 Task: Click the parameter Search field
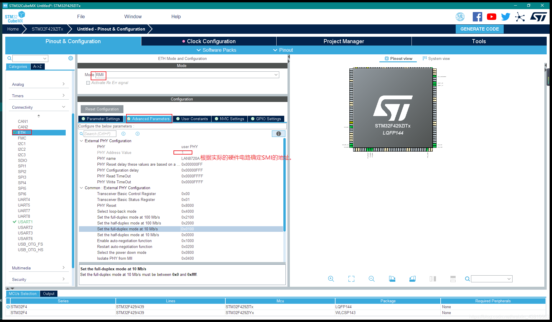click(x=100, y=134)
